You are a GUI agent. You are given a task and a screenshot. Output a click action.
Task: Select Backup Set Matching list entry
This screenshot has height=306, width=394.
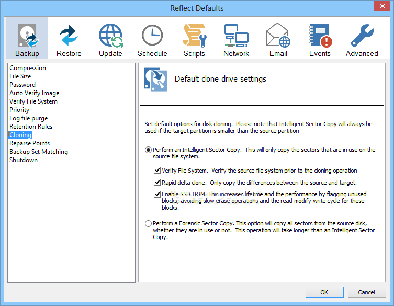(39, 152)
